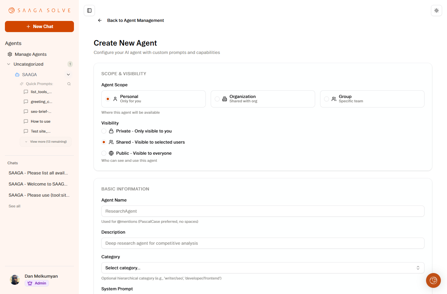Expand View more remaining prompts
This screenshot has width=447, height=294.
coord(45,141)
